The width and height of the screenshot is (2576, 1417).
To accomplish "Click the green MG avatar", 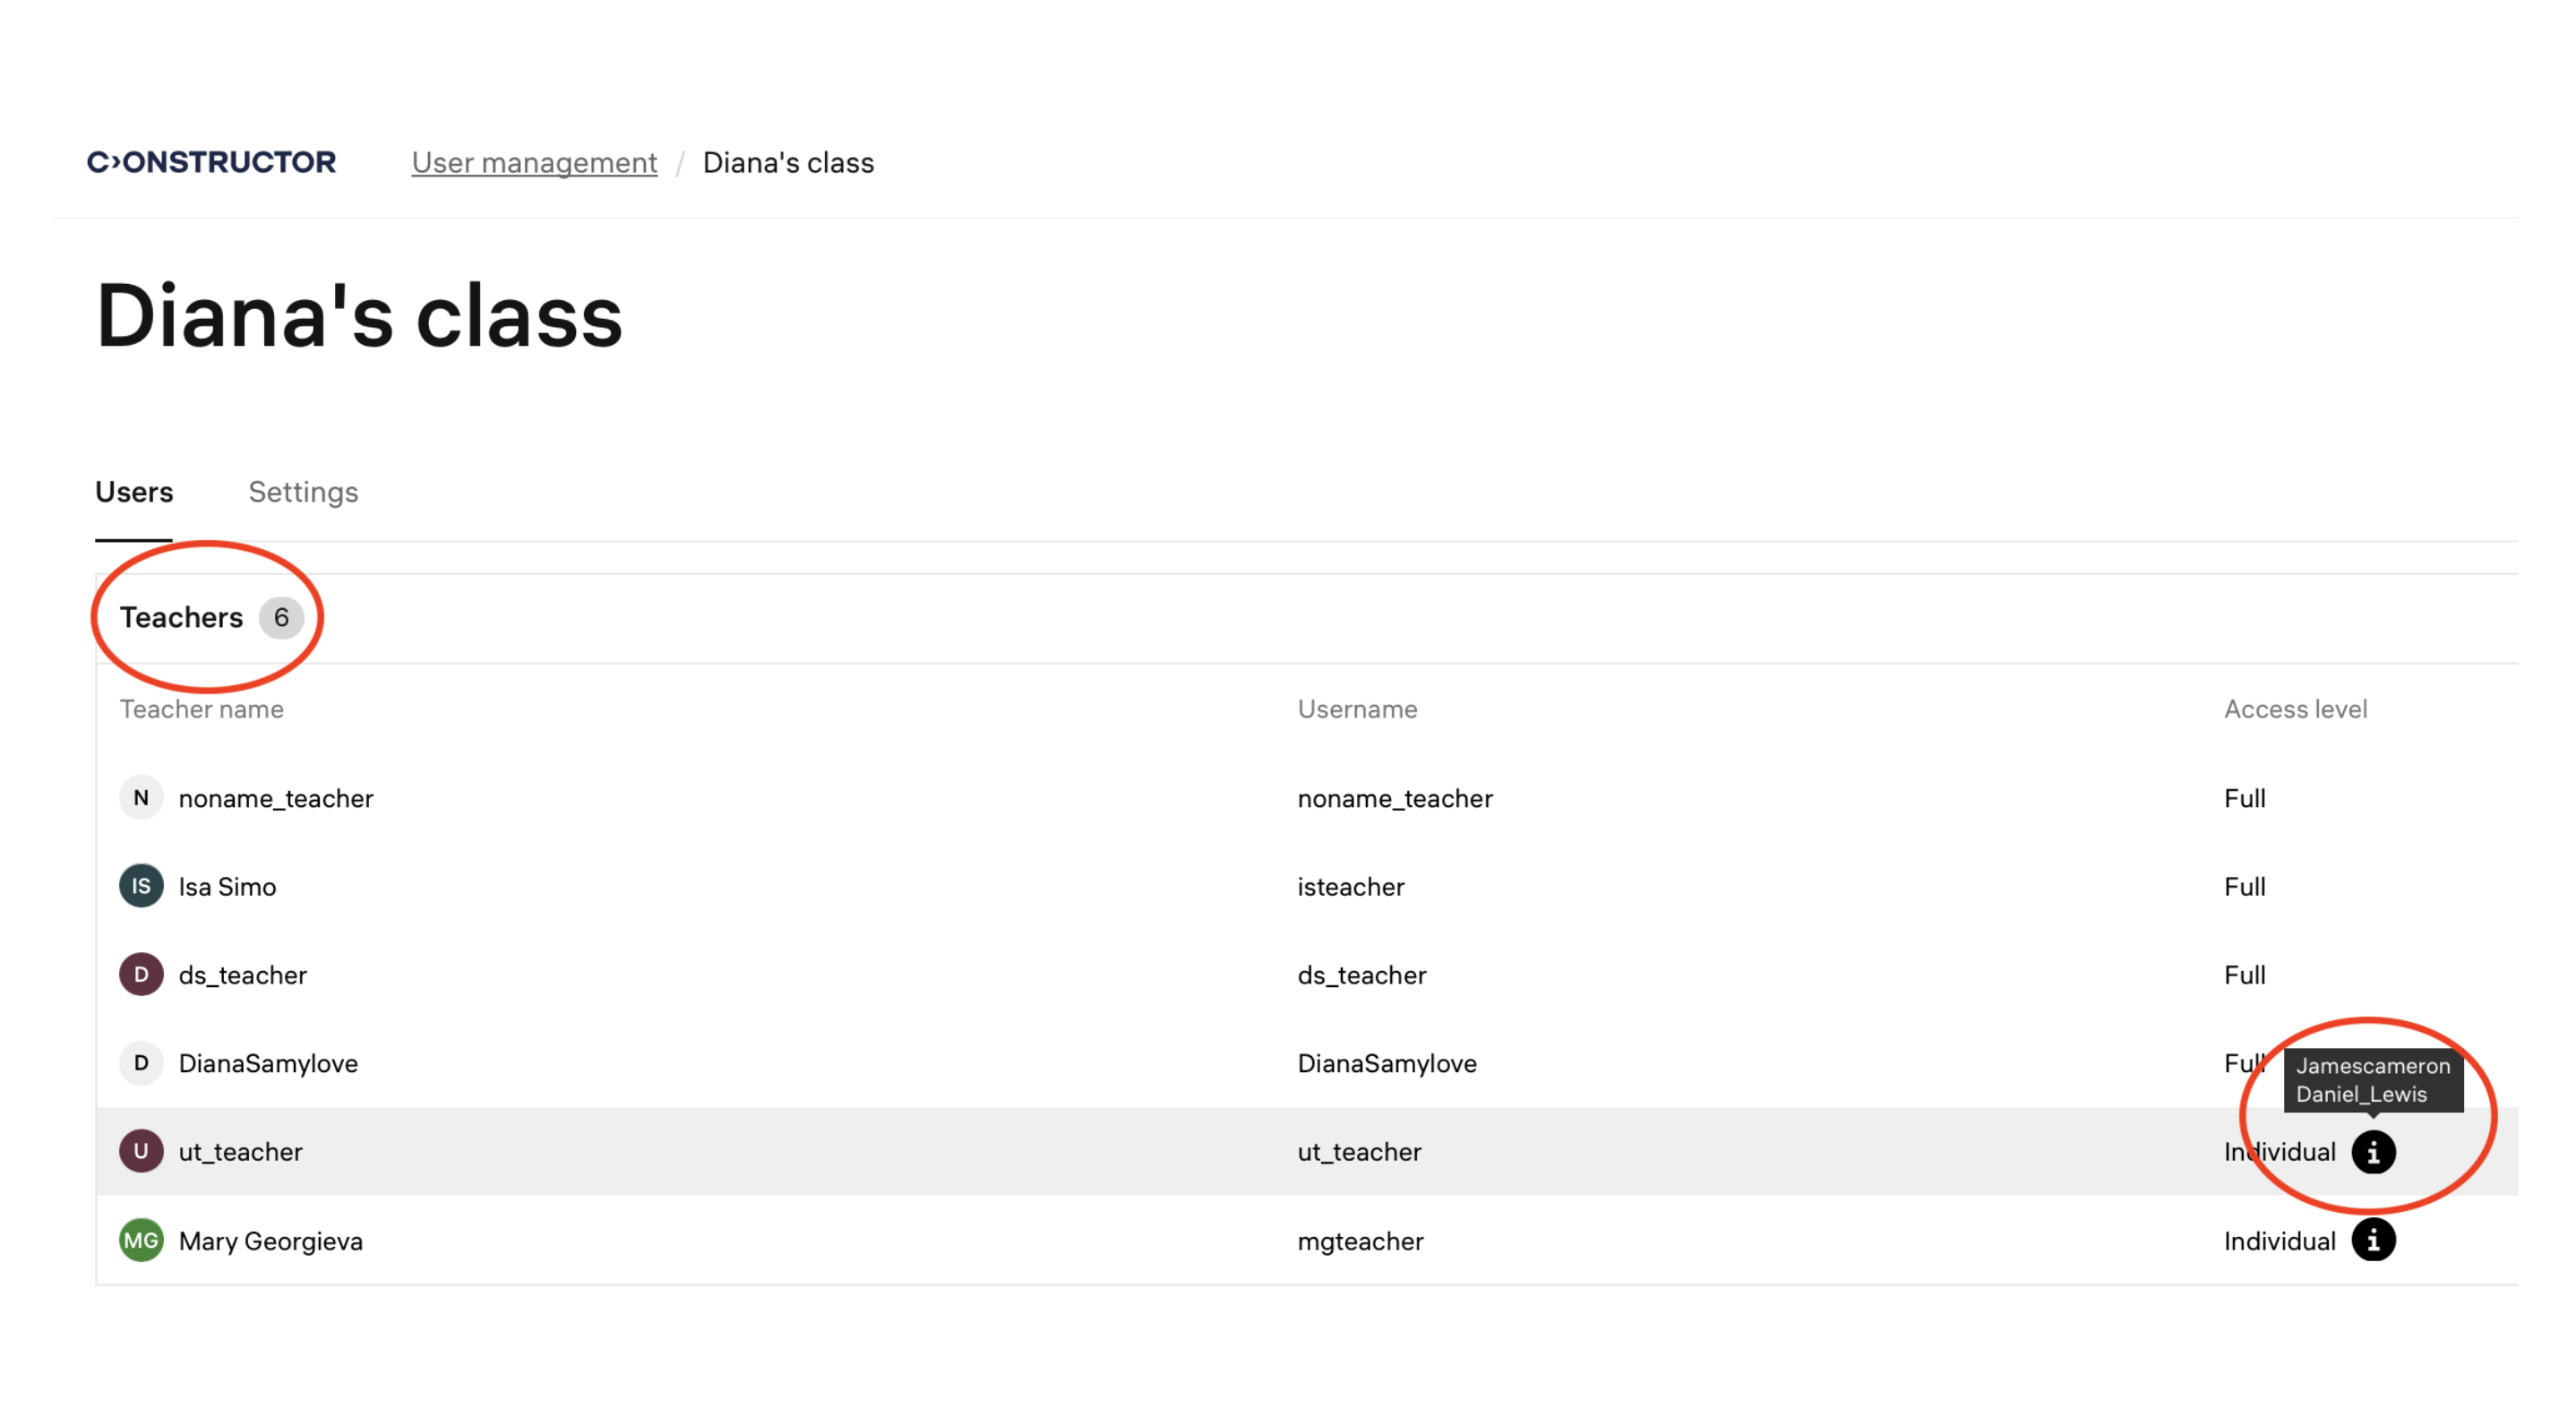I will pyautogui.click(x=141, y=1240).
